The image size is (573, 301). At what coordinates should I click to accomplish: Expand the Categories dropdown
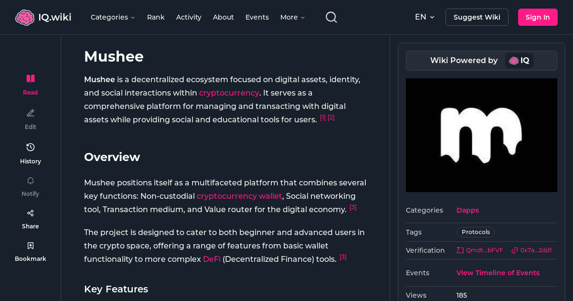113,17
